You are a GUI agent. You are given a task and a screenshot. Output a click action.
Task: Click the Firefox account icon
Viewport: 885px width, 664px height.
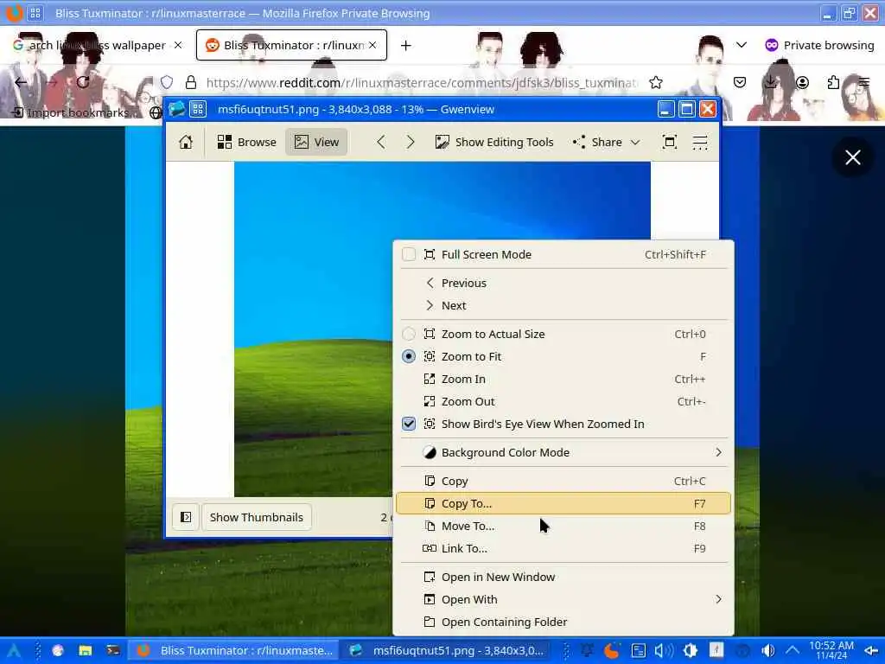802,82
